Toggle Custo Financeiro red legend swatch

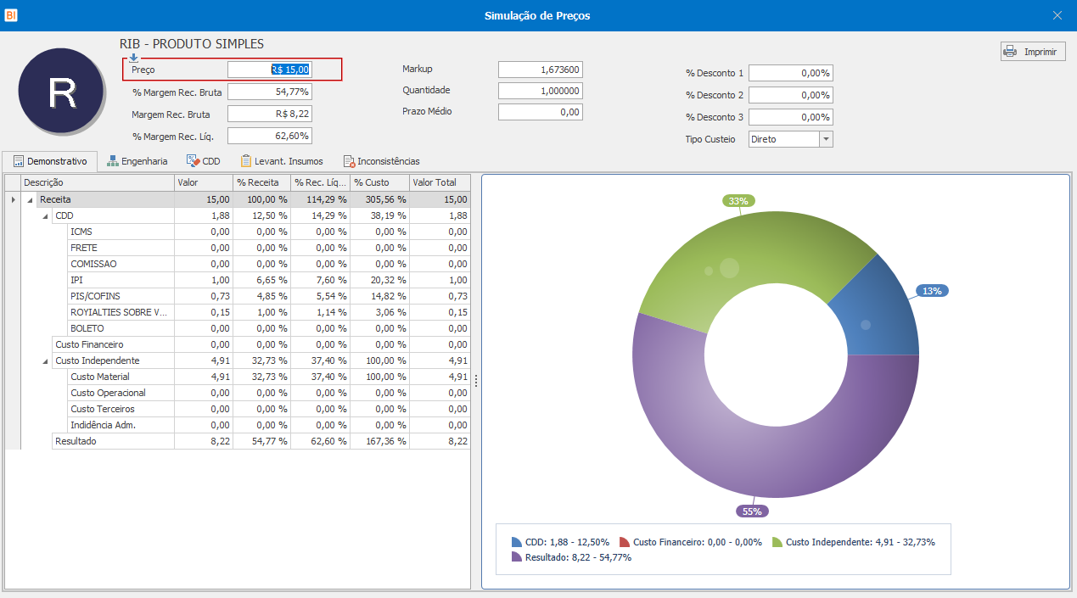point(625,542)
